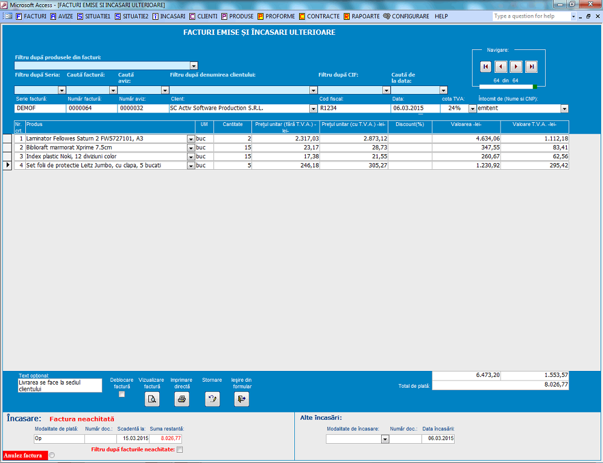Click the Vizualizare factură preview icon
Screen dimensions: 603x463
point(153,399)
